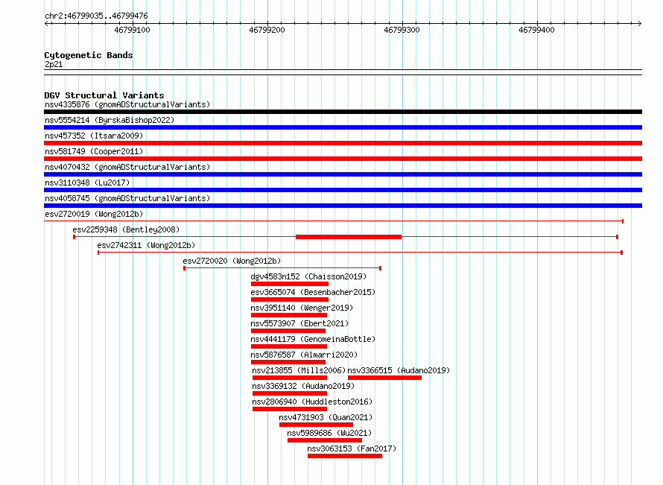The width and height of the screenshot is (663, 485).
Task: Click the blue nsv4070432 variant bar
Action: pyautogui.click(x=343, y=174)
